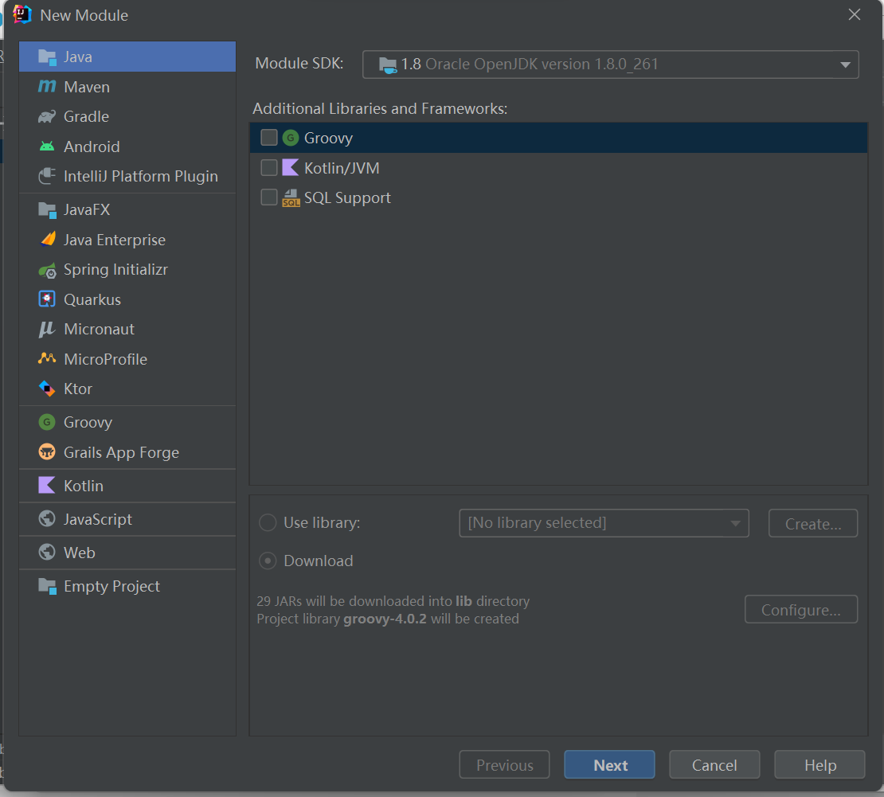The image size is (884, 797).
Task: Click the Android robot icon
Action: pos(47,147)
